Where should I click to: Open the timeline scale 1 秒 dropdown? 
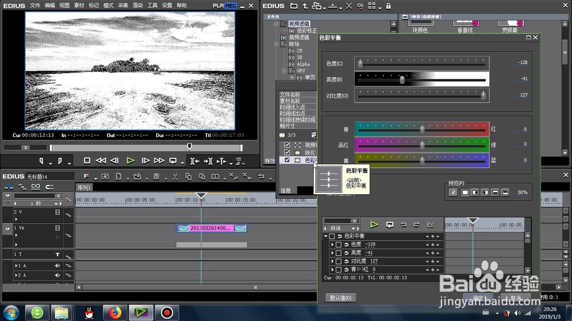(56, 204)
